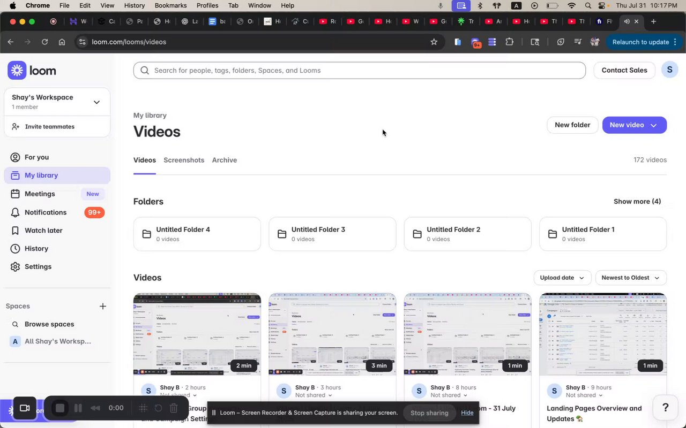Viewport: 686px width, 428px height.
Task: Click the Invite teammates add-person icon
Action: tap(15, 127)
